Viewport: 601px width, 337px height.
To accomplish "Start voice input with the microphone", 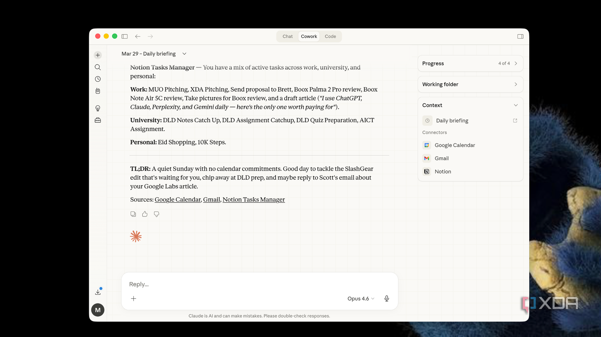I will pyautogui.click(x=387, y=298).
